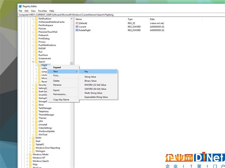This screenshot has height=168, width=225.
Task: Select the Uninstall key
Action: [x=43, y=125]
